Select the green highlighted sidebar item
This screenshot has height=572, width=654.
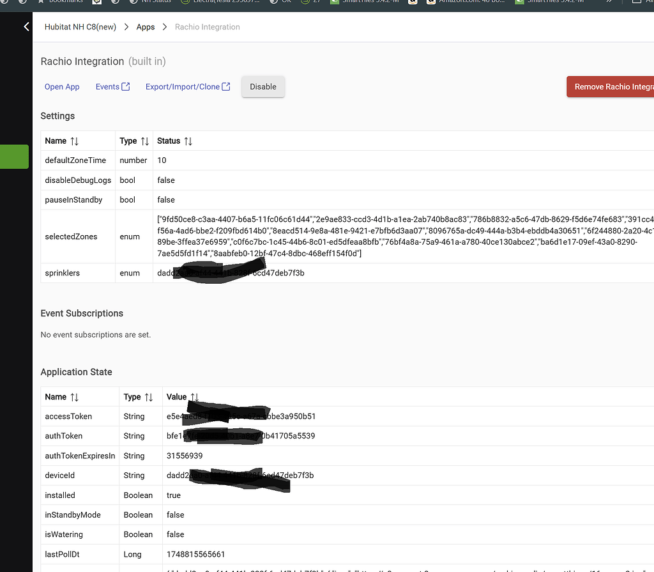[14, 157]
